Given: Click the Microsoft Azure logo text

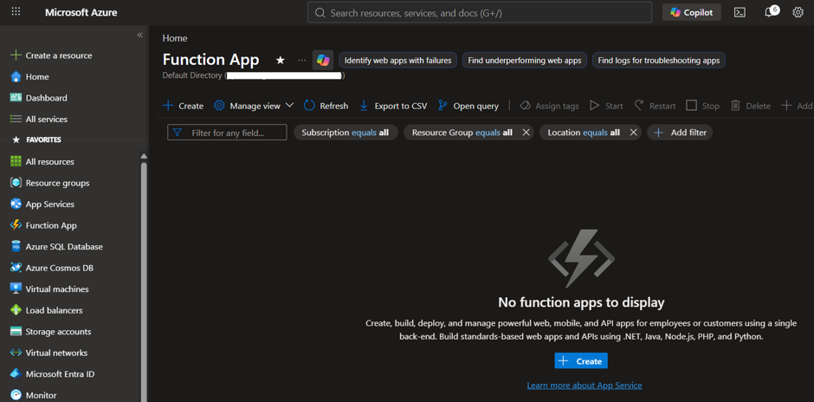Looking at the screenshot, I should pyautogui.click(x=81, y=12).
